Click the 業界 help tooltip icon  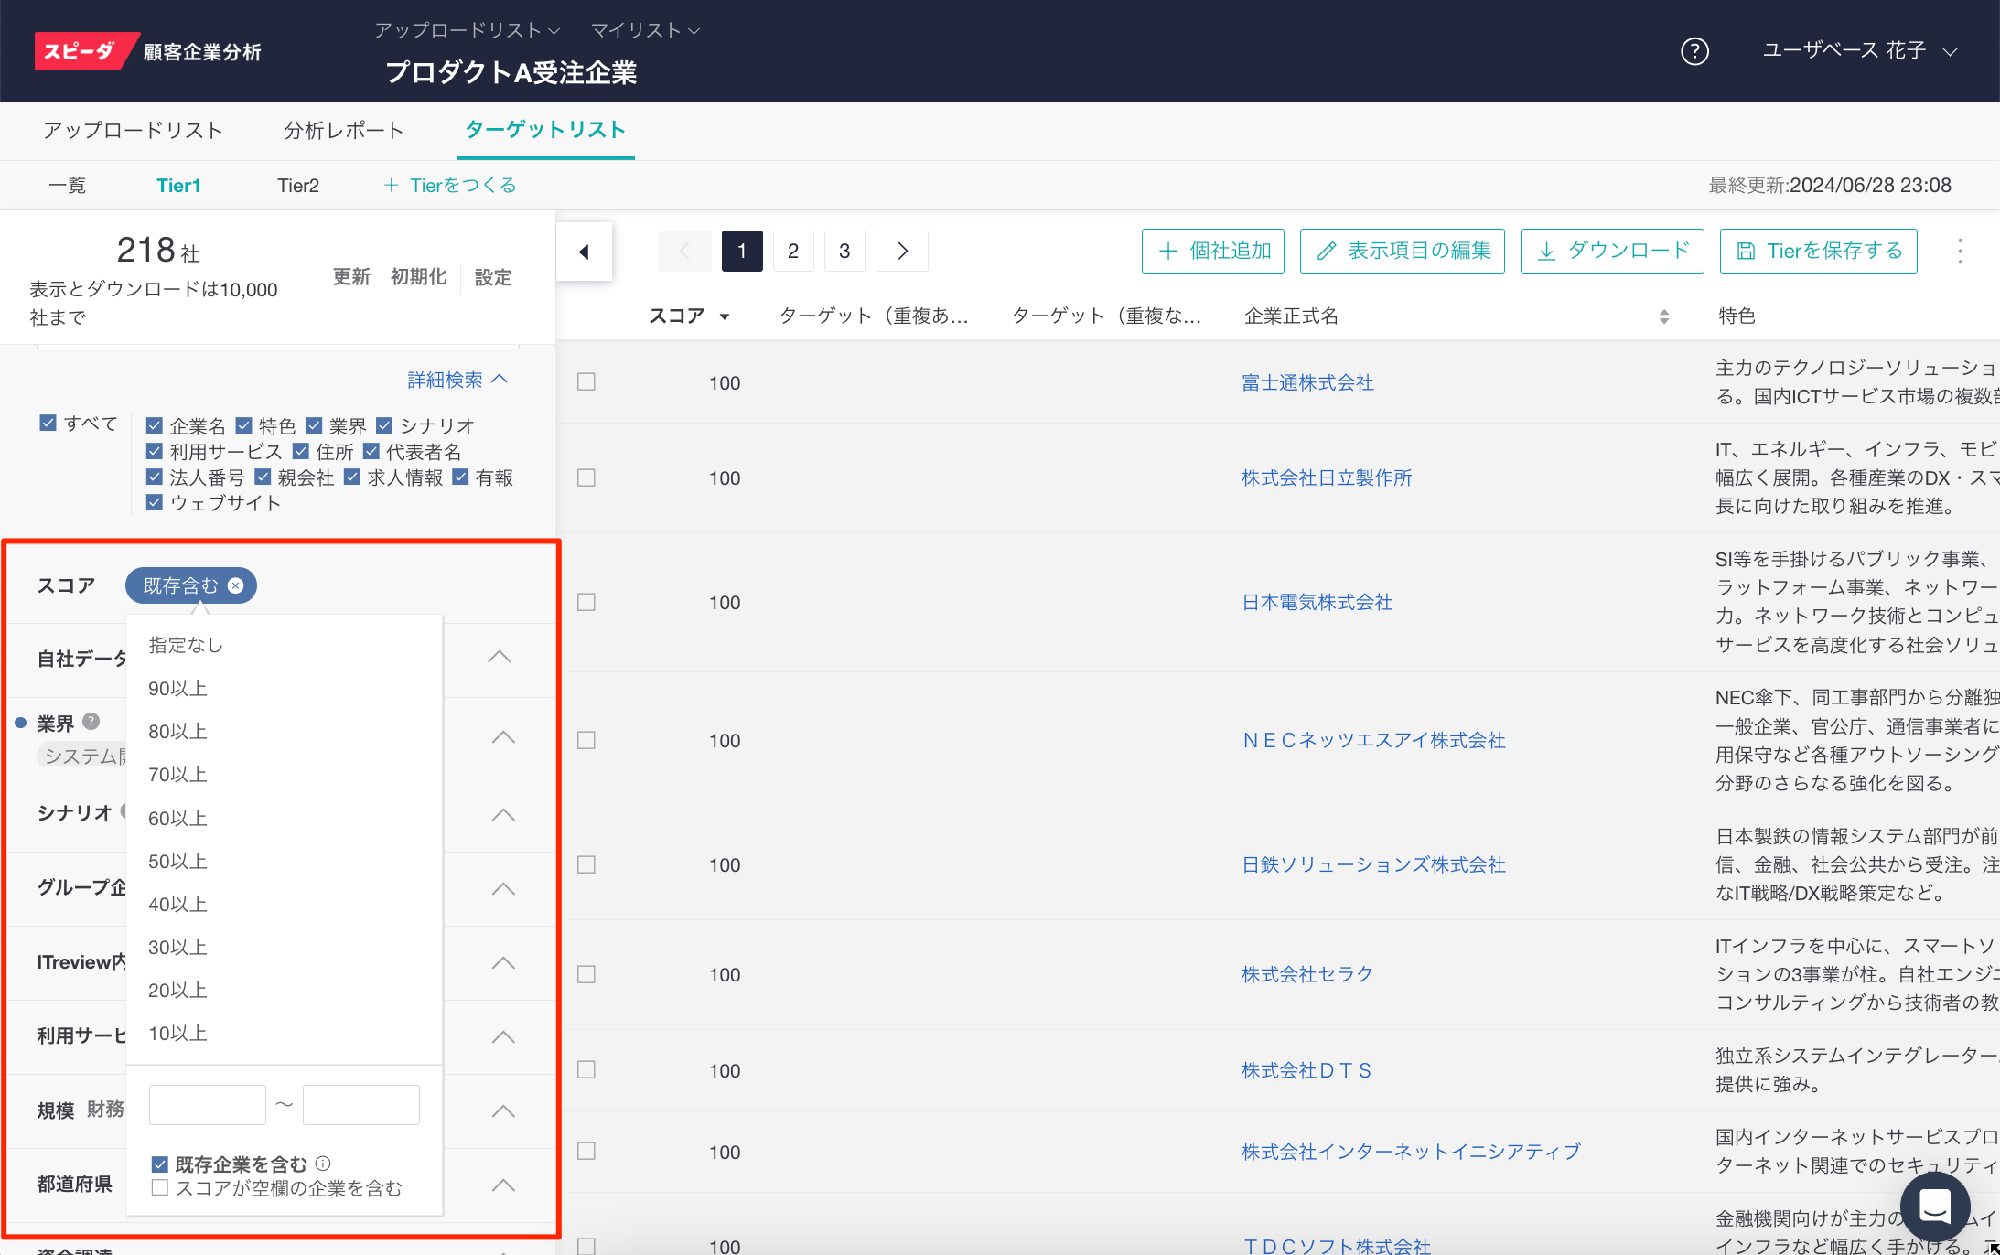pyautogui.click(x=91, y=722)
